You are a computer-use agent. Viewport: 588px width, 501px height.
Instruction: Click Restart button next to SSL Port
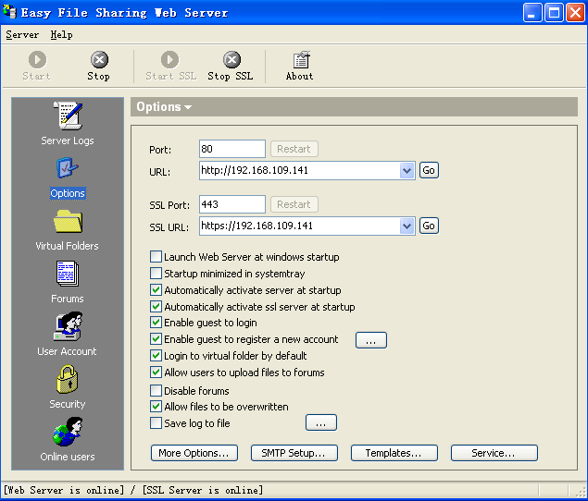click(294, 204)
